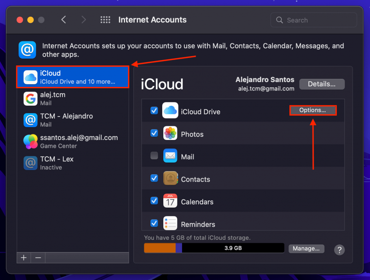Screen dimensions: 370x280
Task: Uncheck Calendars syncing
Action: pyautogui.click(x=154, y=201)
